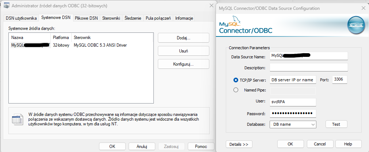The image size is (369, 152).
Task: Open the Sterowniki tab
Action: click(x=111, y=18)
